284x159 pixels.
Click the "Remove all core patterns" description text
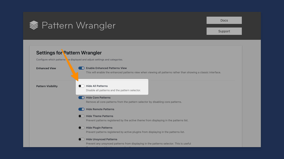[x=134, y=102]
